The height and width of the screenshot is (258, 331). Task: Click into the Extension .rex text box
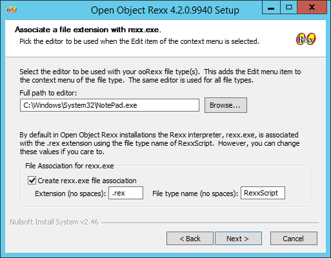coord(126,193)
